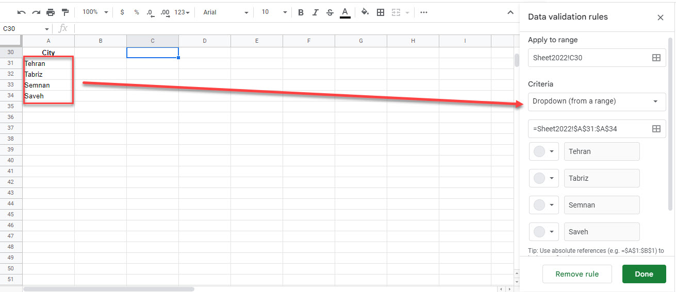This screenshot has height=292, width=676.
Task: Click the Apply to range input field
Action: (x=588, y=58)
